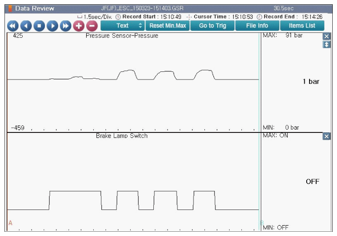
Task: Click the Go to Trig button
Action: pos(213,26)
